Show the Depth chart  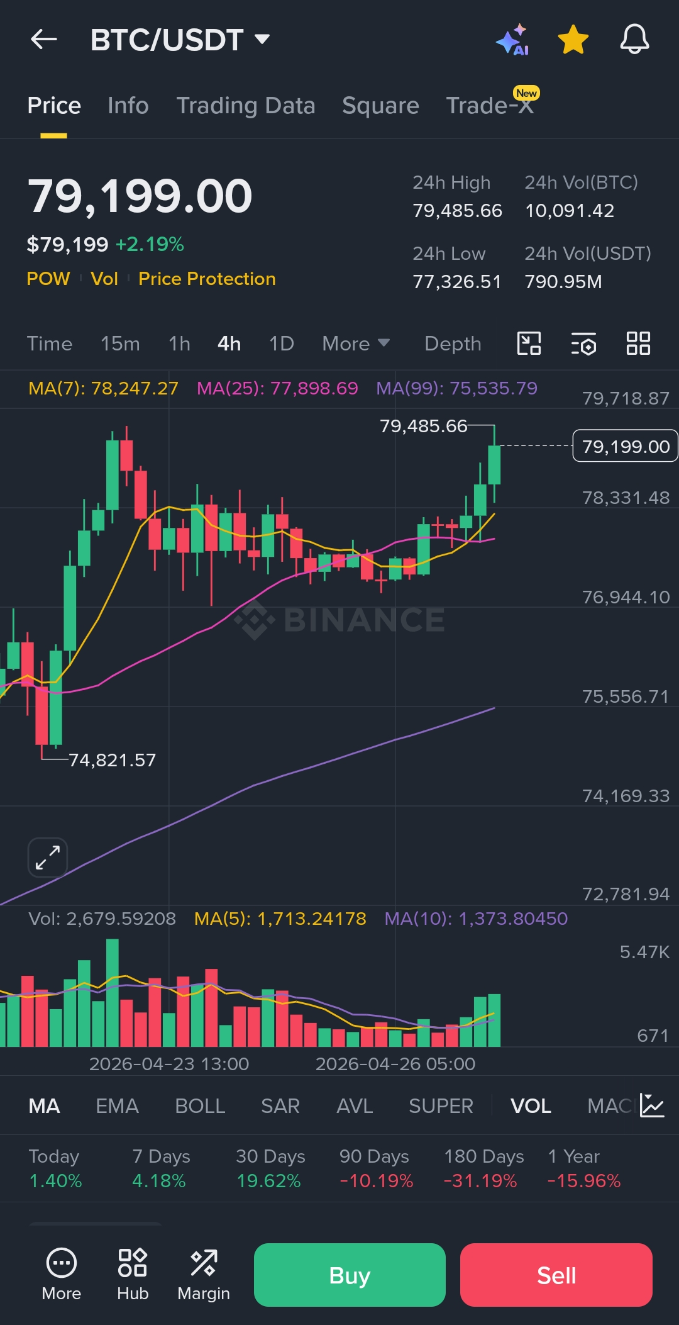point(453,344)
